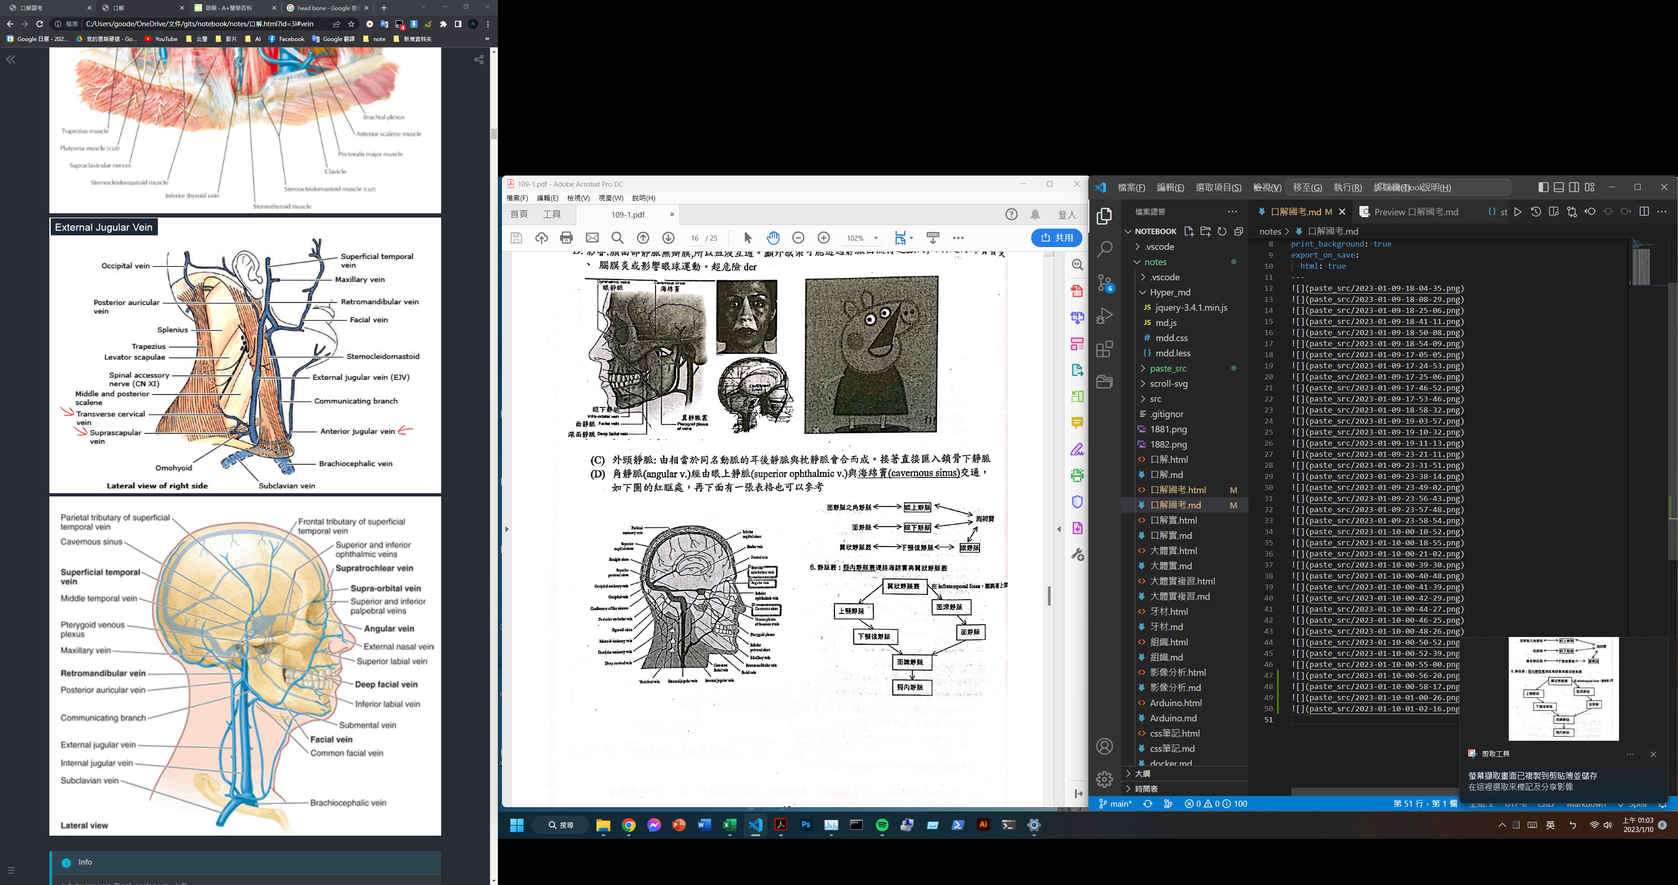1678x885 pixels.
Task: Open the 102% zoom level dropdown
Action: pos(875,238)
